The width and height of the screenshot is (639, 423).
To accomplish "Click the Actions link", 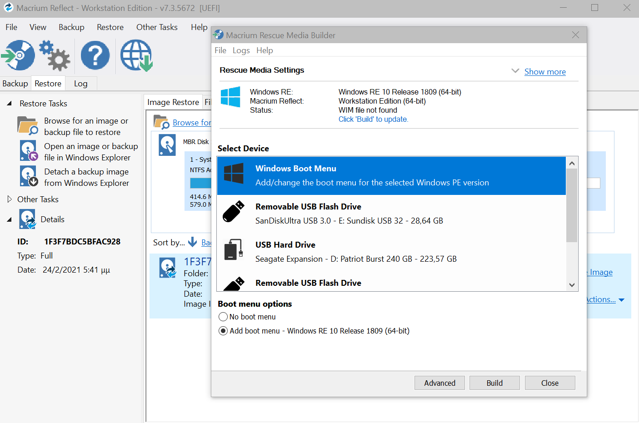I will 601,299.
